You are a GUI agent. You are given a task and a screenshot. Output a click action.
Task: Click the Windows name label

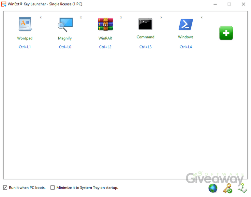click(185, 37)
